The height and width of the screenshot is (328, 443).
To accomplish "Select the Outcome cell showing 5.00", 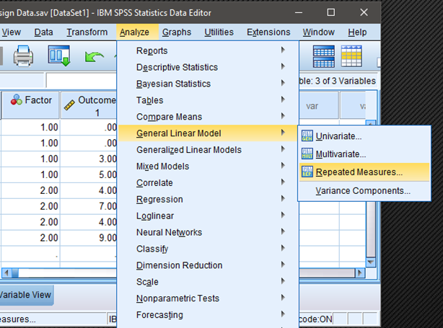I will 89,174.
